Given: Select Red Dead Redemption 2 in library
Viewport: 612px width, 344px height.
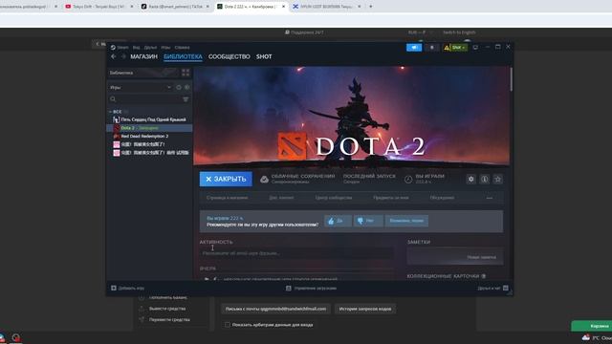Looking at the screenshot, I should tap(149, 136).
